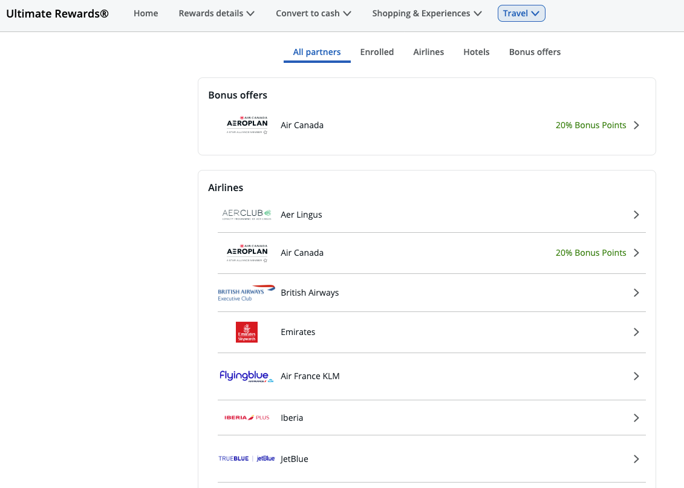Open the Travel dropdown menu
Viewport: 684px width, 488px height.
coord(521,13)
